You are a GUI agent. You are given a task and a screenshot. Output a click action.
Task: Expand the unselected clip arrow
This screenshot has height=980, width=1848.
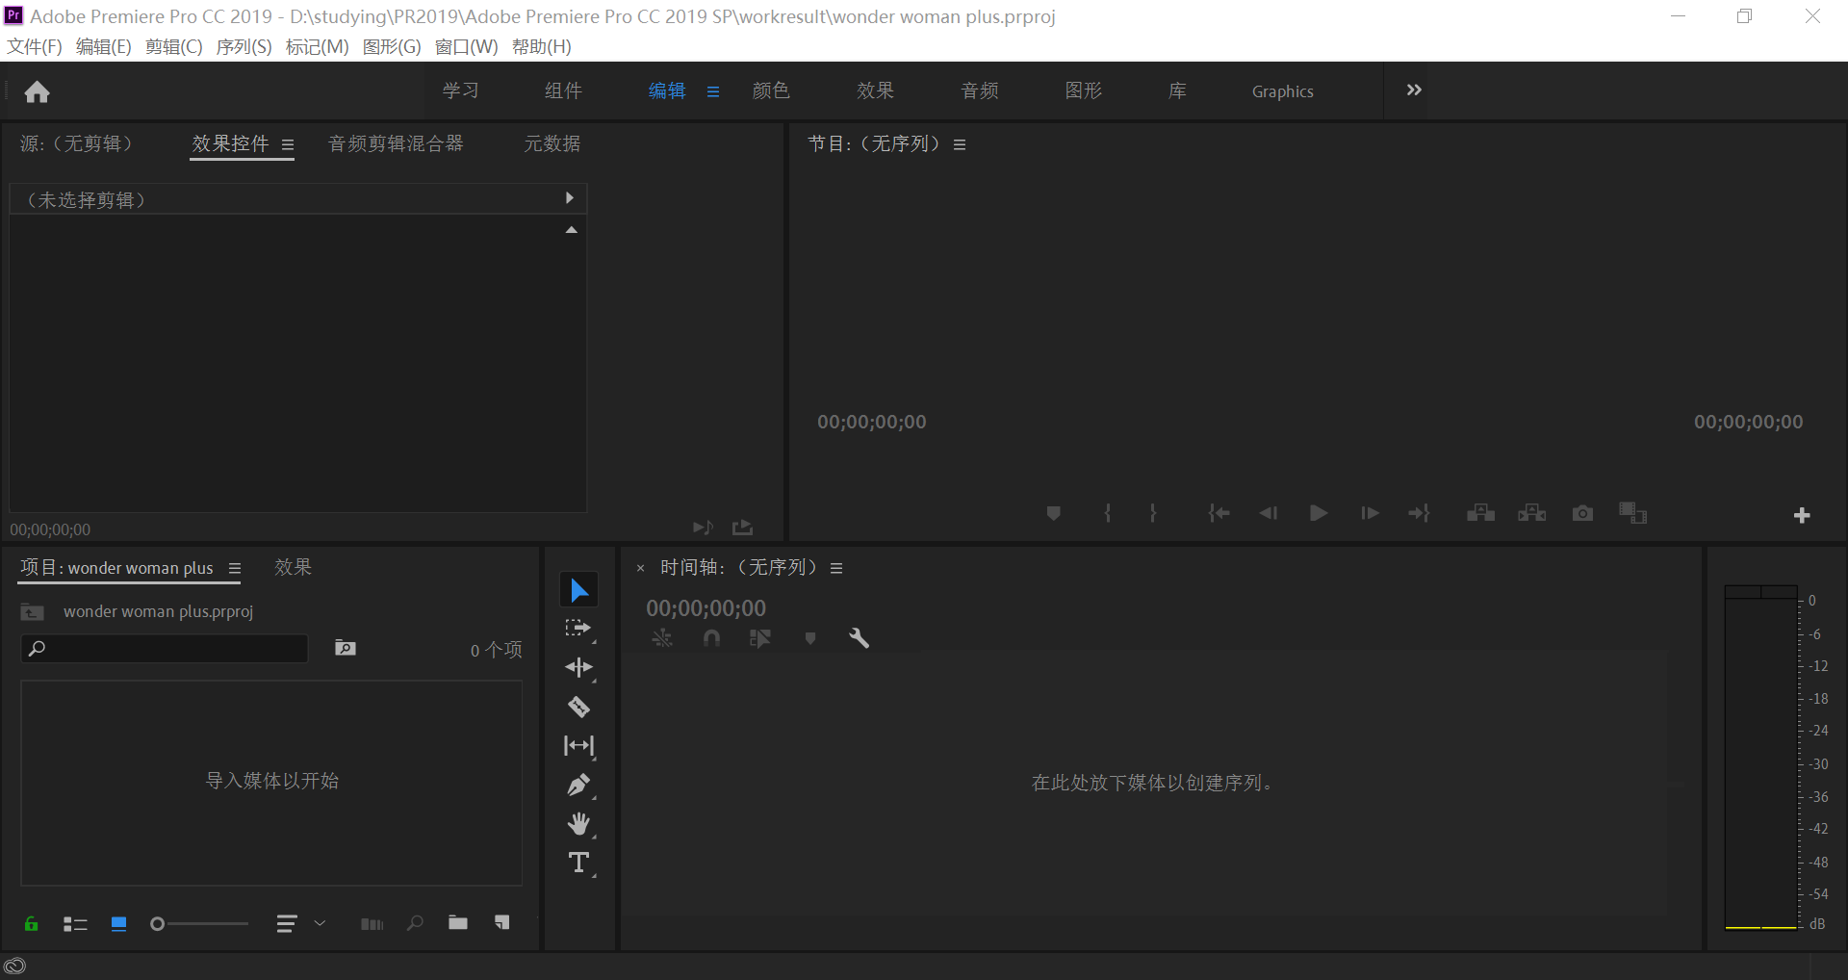pyautogui.click(x=570, y=198)
